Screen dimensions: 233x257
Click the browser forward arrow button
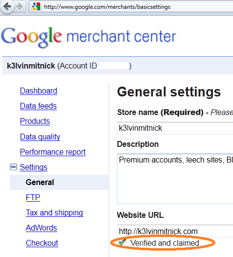point(20,6)
